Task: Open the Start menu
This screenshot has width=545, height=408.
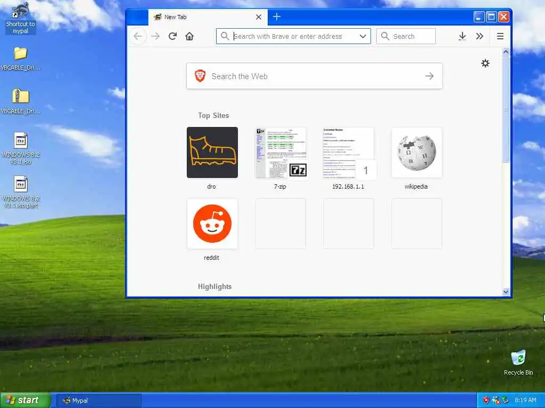Action: (x=26, y=401)
